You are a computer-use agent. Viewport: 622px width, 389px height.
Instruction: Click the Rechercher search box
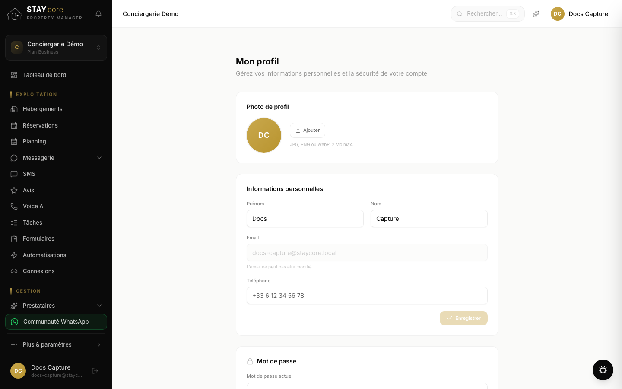(488, 14)
